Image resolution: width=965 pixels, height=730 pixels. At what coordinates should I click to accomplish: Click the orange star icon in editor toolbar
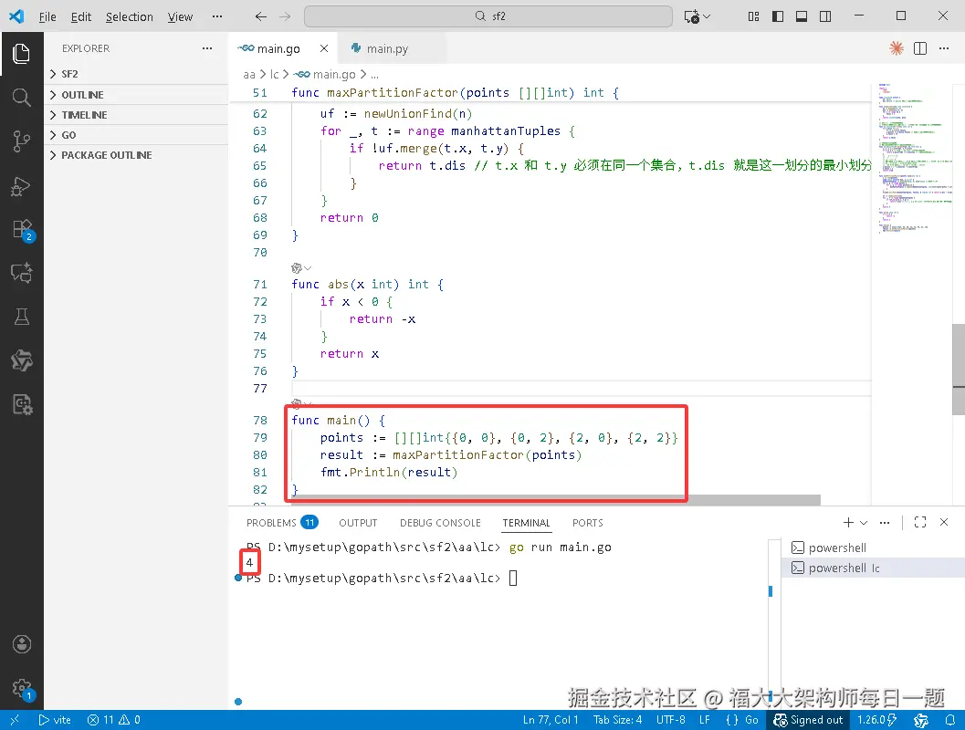tap(897, 48)
